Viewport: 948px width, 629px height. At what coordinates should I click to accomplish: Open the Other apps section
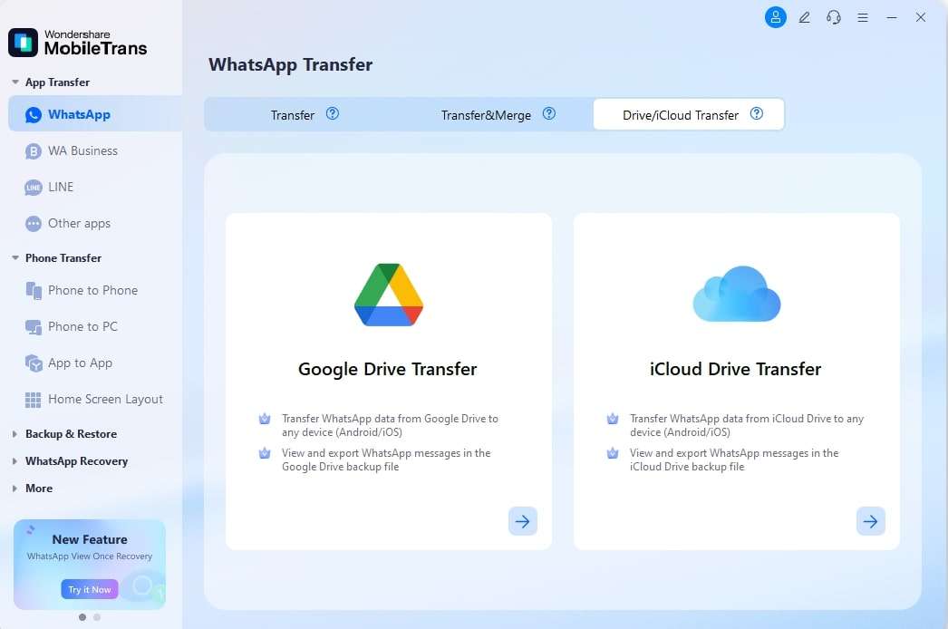[80, 223]
